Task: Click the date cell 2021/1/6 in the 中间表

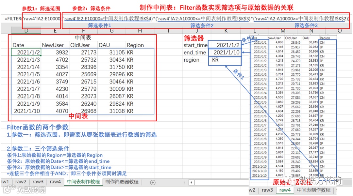Action: (x=26, y=82)
